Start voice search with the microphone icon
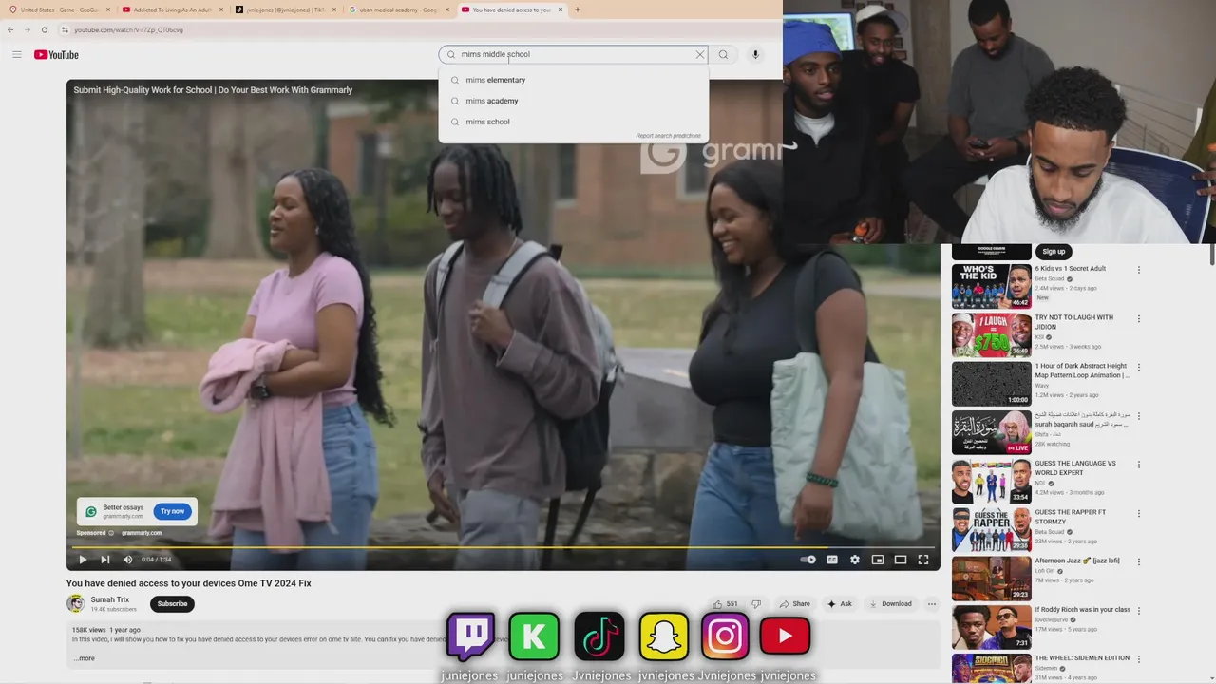The height and width of the screenshot is (684, 1216). 755,55
